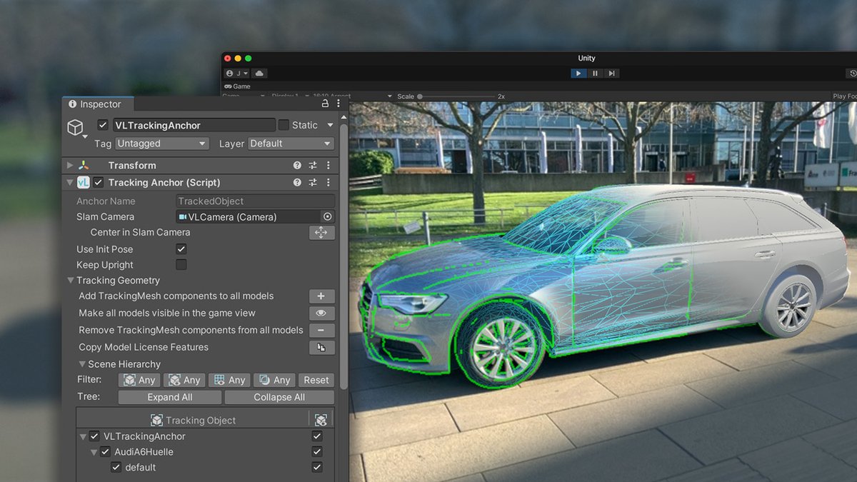Image resolution: width=857 pixels, height=482 pixels.
Task: Click the Anchor Name field TrackedObject
Action: (x=255, y=201)
